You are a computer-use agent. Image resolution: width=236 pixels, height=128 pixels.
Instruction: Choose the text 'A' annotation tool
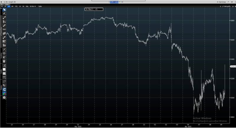click(4, 65)
